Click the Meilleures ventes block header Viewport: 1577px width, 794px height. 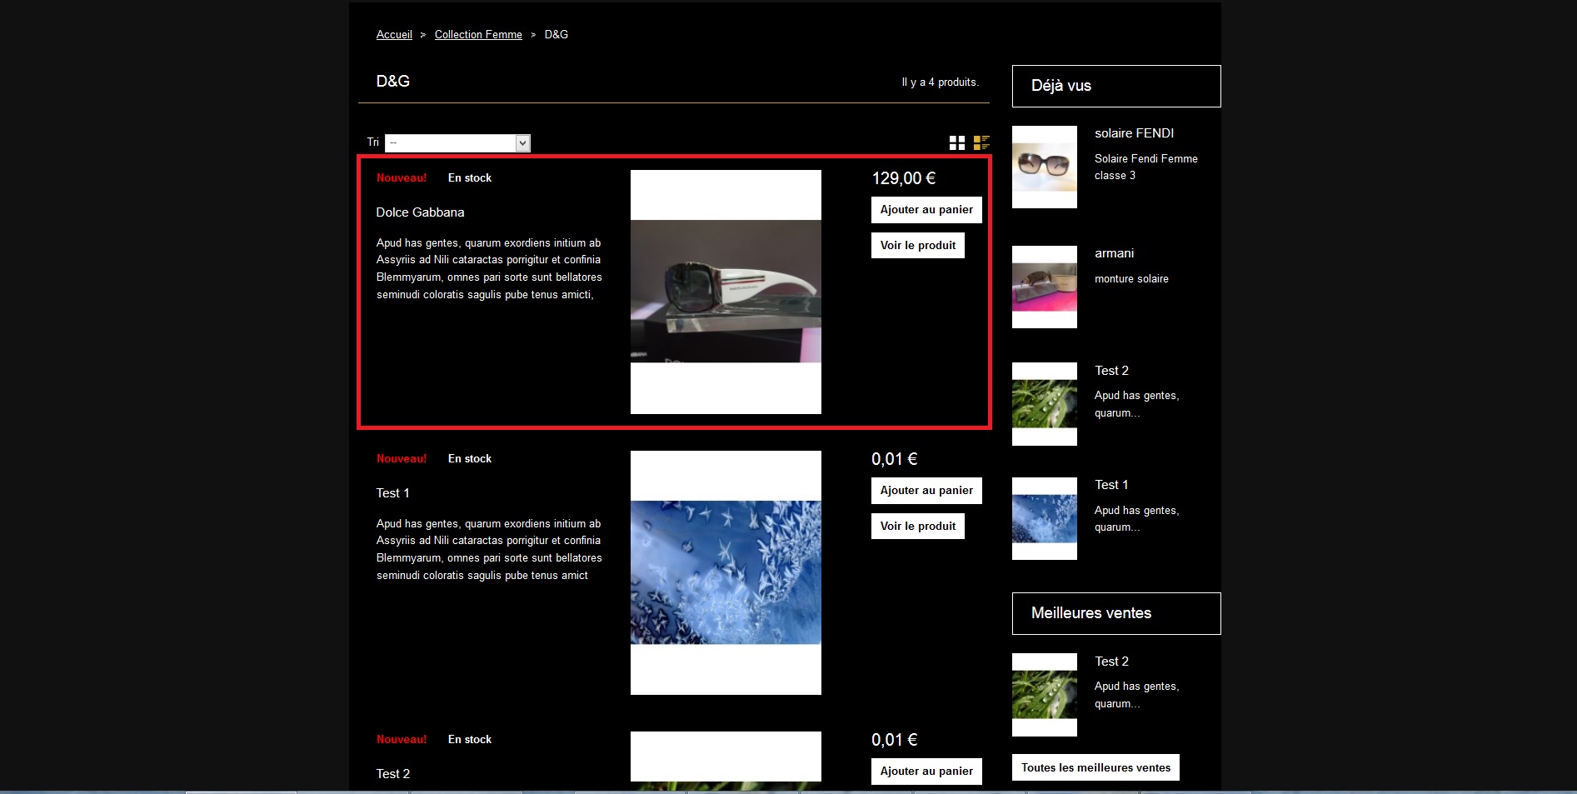tap(1116, 613)
